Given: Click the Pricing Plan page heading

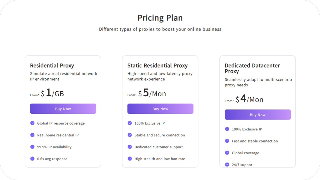Looking at the screenshot, I should 160,18.
